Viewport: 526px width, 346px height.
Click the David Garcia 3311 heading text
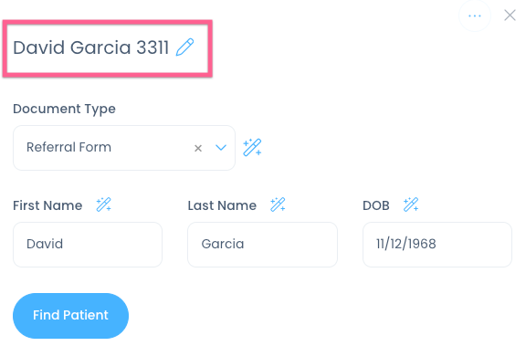click(91, 47)
